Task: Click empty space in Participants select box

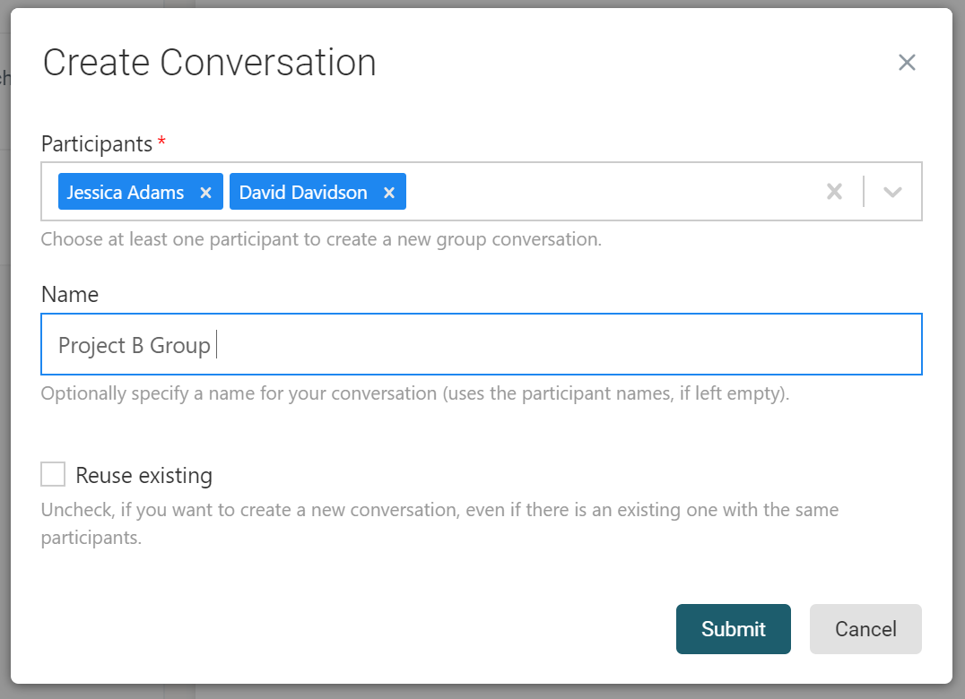Action: pos(610,192)
